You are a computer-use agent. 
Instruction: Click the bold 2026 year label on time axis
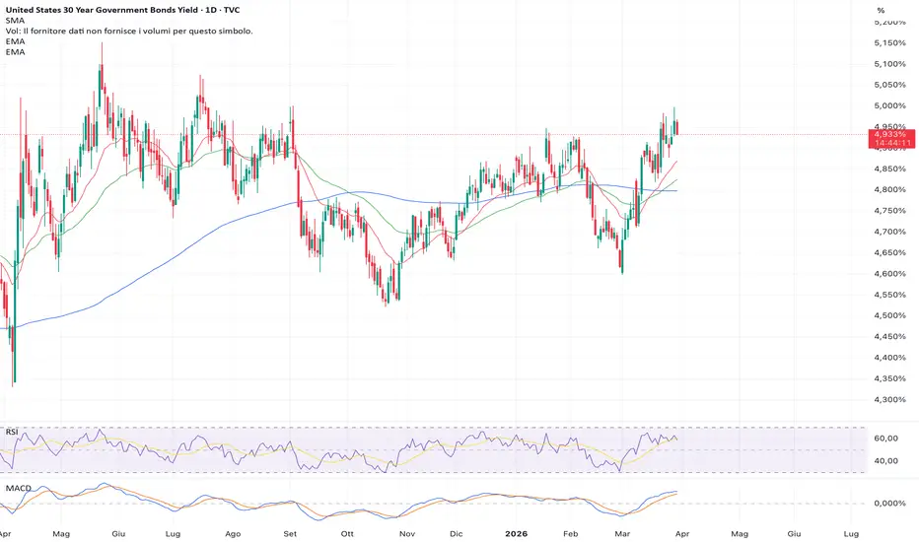[517, 534]
